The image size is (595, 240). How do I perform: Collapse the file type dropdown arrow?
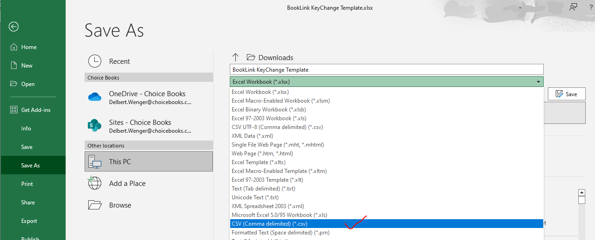coord(538,82)
